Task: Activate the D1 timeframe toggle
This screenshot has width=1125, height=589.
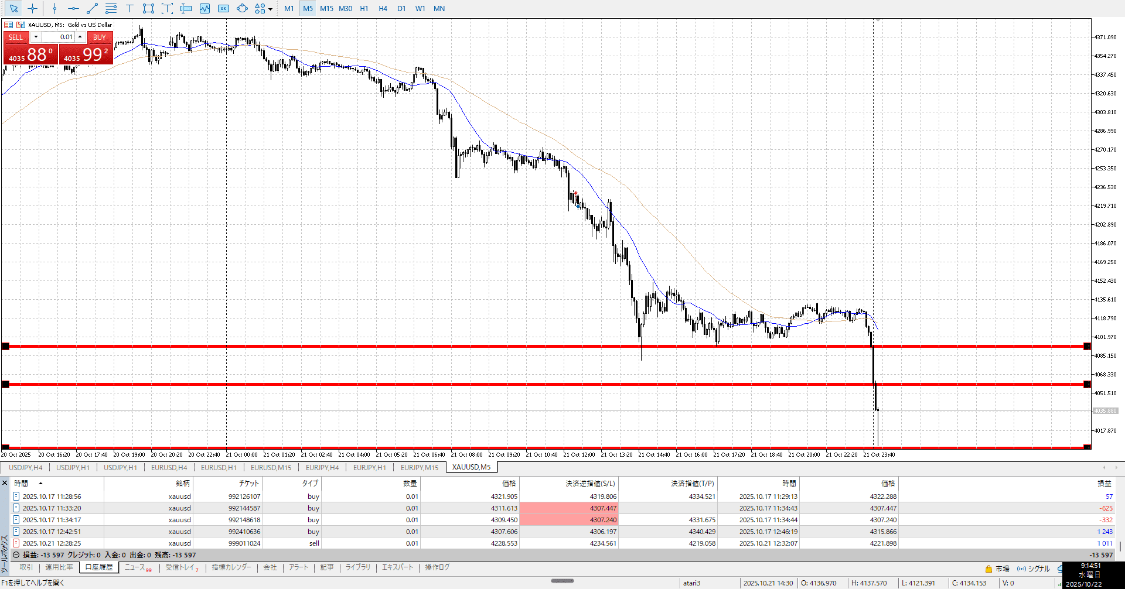Action: pos(401,9)
